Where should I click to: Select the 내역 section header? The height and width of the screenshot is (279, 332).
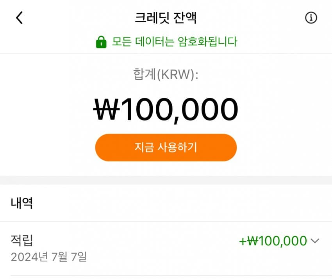pos(22,203)
